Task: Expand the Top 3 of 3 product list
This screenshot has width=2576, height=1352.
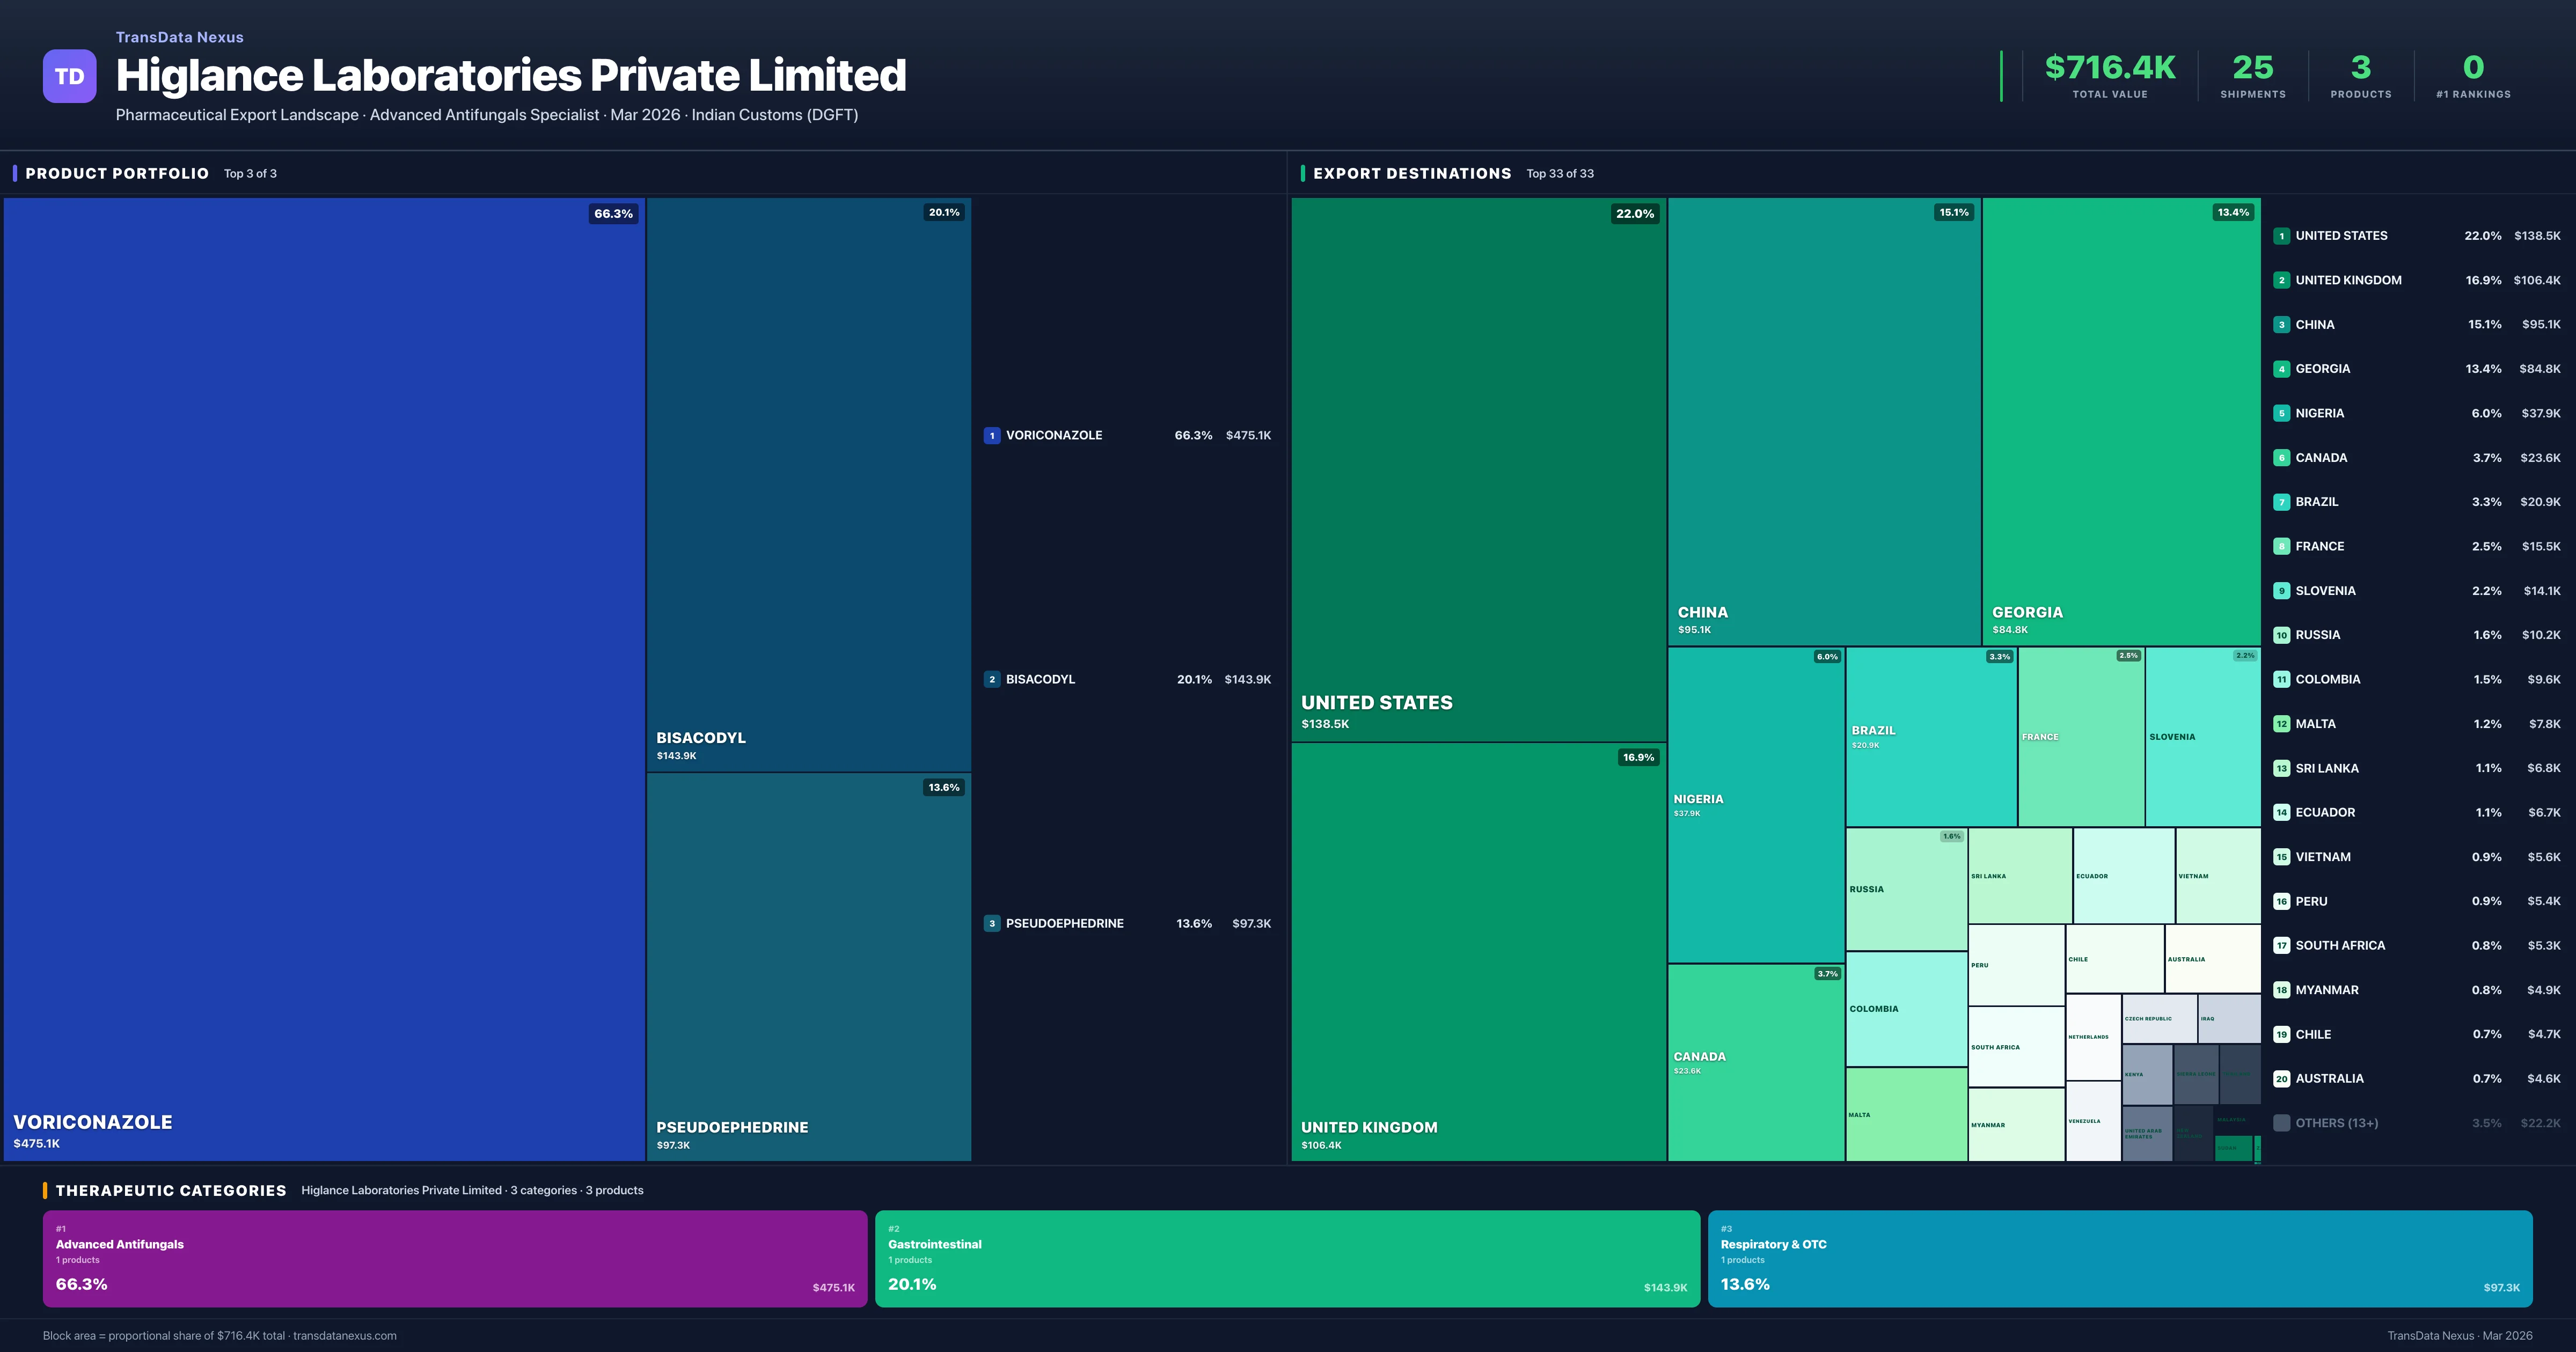Action: coord(251,173)
